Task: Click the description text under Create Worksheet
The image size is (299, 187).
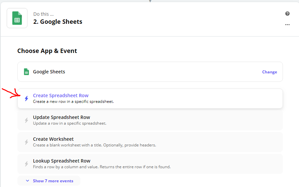Action: [x=94, y=145]
